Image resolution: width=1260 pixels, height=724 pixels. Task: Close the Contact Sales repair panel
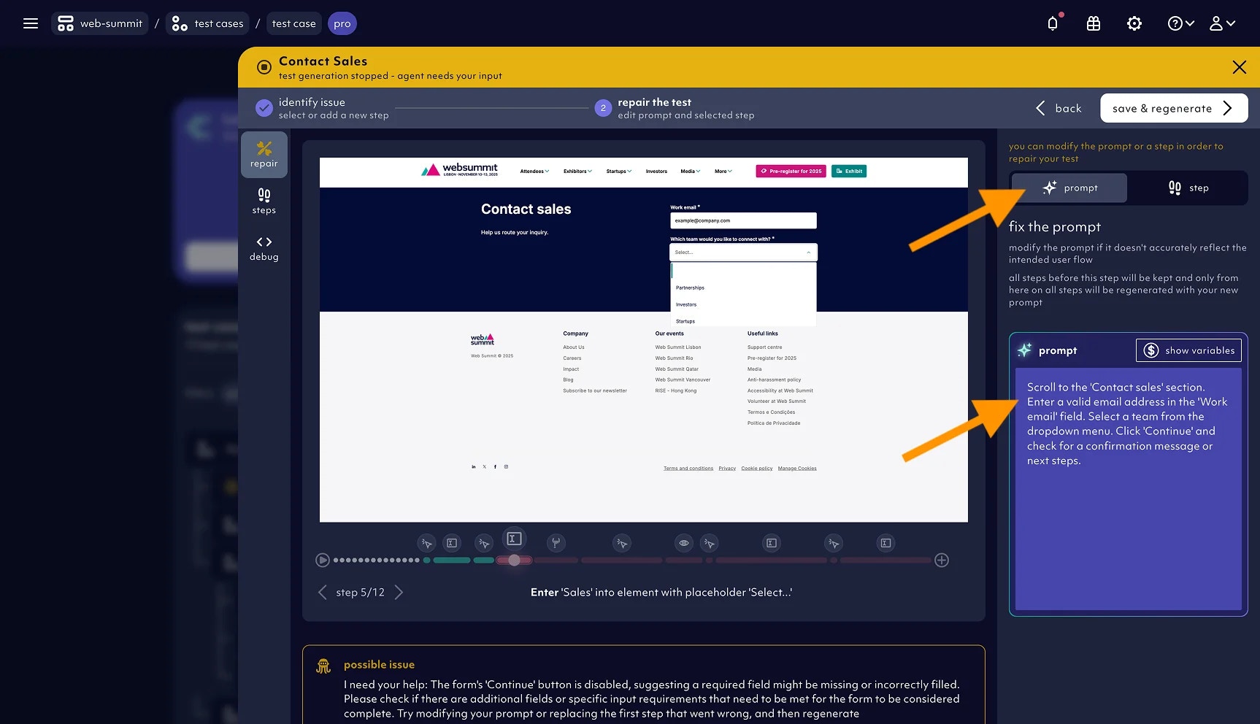coord(1239,67)
